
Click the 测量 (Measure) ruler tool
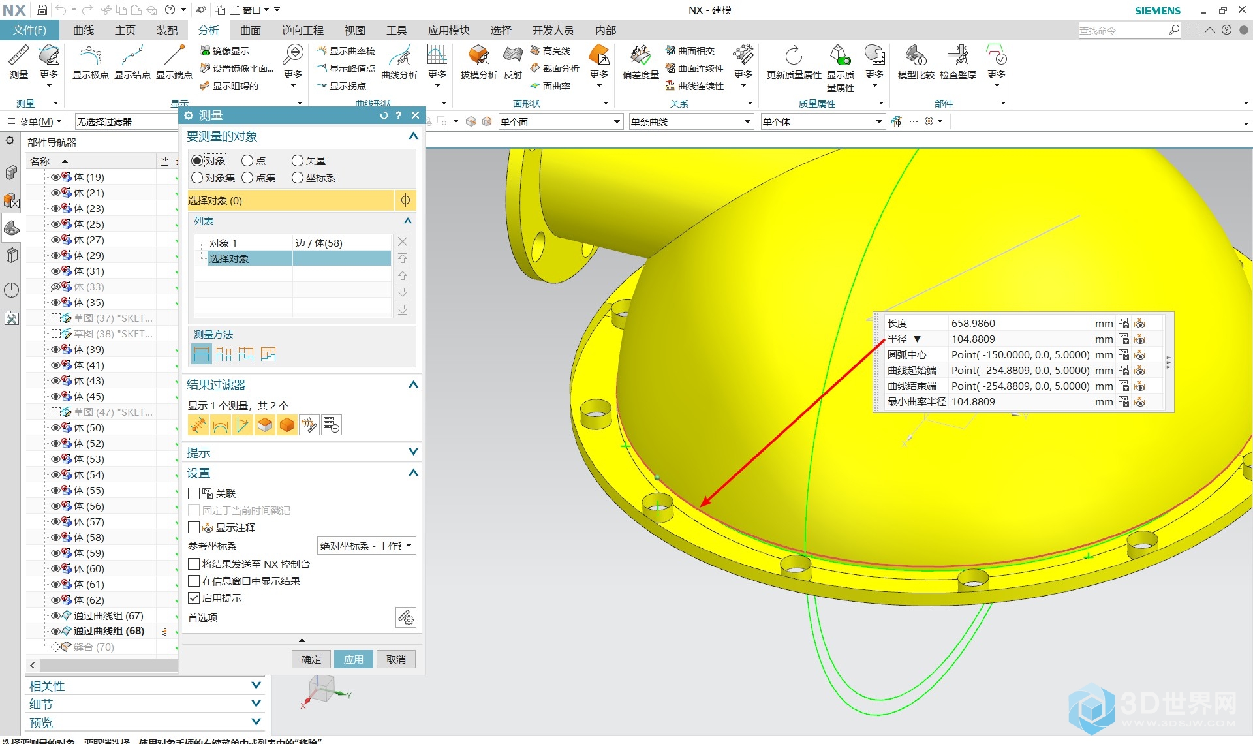(x=19, y=62)
